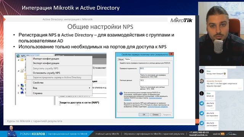
Task: Click the accounting port field containing 1813
Action: pyautogui.click(x=154, y=82)
